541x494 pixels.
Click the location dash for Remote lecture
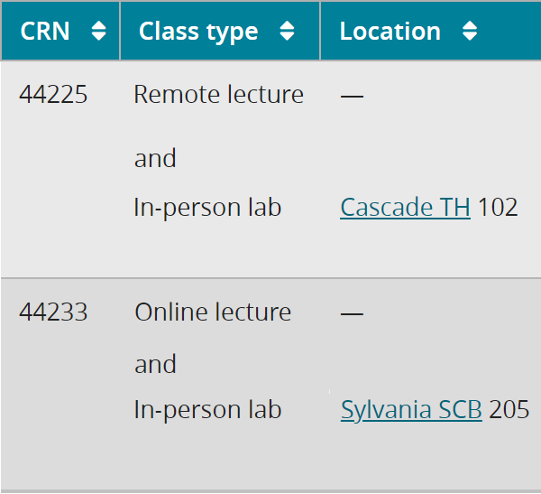pos(352,96)
